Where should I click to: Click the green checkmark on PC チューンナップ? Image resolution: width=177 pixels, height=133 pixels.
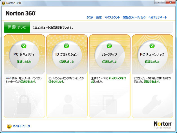pos(152,46)
